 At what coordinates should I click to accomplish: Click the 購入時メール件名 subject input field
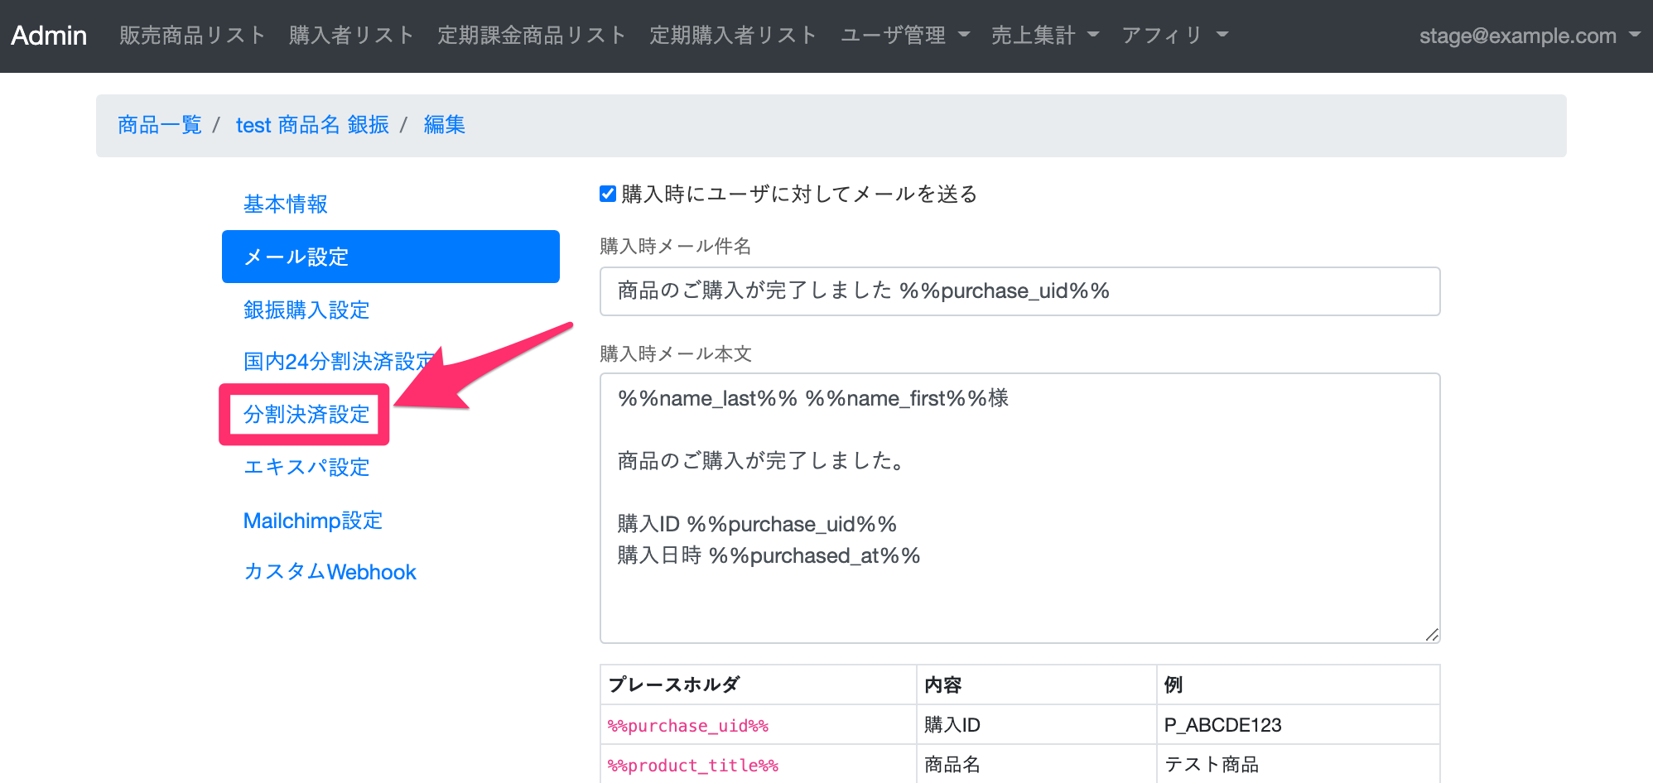pyautogui.click(x=1019, y=291)
